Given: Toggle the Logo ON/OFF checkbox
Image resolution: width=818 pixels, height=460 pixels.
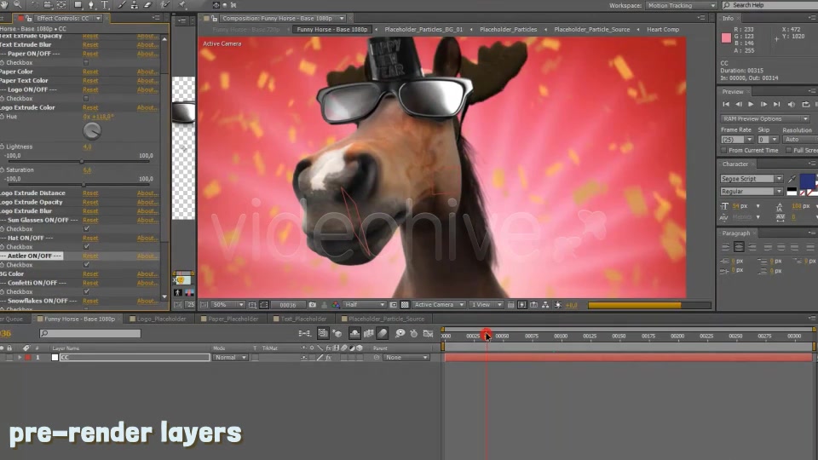Looking at the screenshot, I should [x=86, y=99].
